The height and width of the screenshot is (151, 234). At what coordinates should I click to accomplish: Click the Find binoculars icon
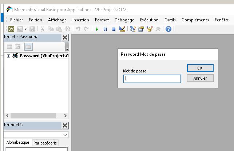point(67,29)
